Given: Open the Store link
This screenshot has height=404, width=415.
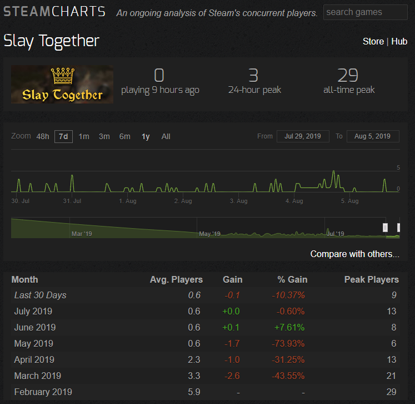Looking at the screenshot, I should click(373, 41).
